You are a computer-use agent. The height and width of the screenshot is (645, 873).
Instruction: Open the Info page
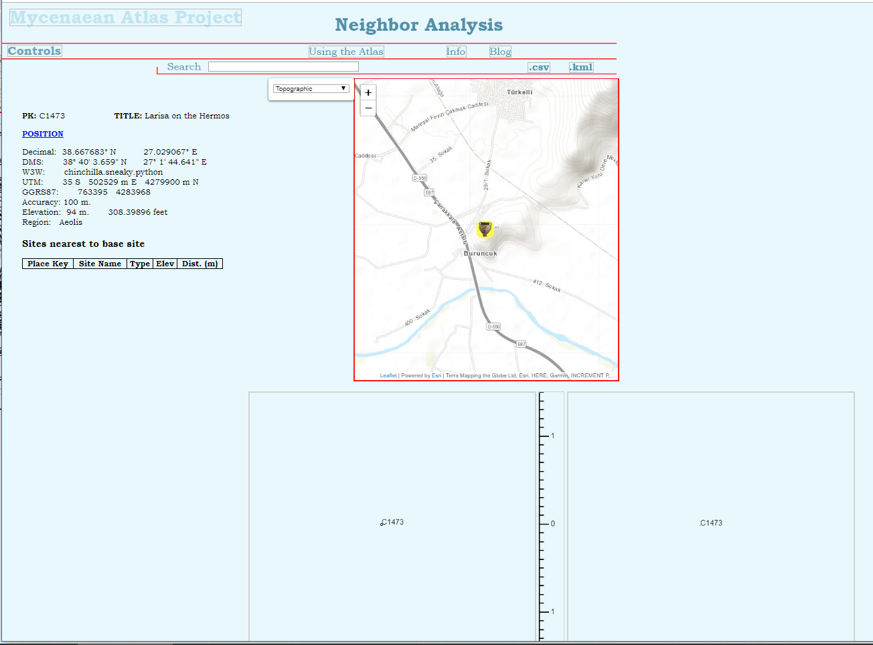(456, 52)
